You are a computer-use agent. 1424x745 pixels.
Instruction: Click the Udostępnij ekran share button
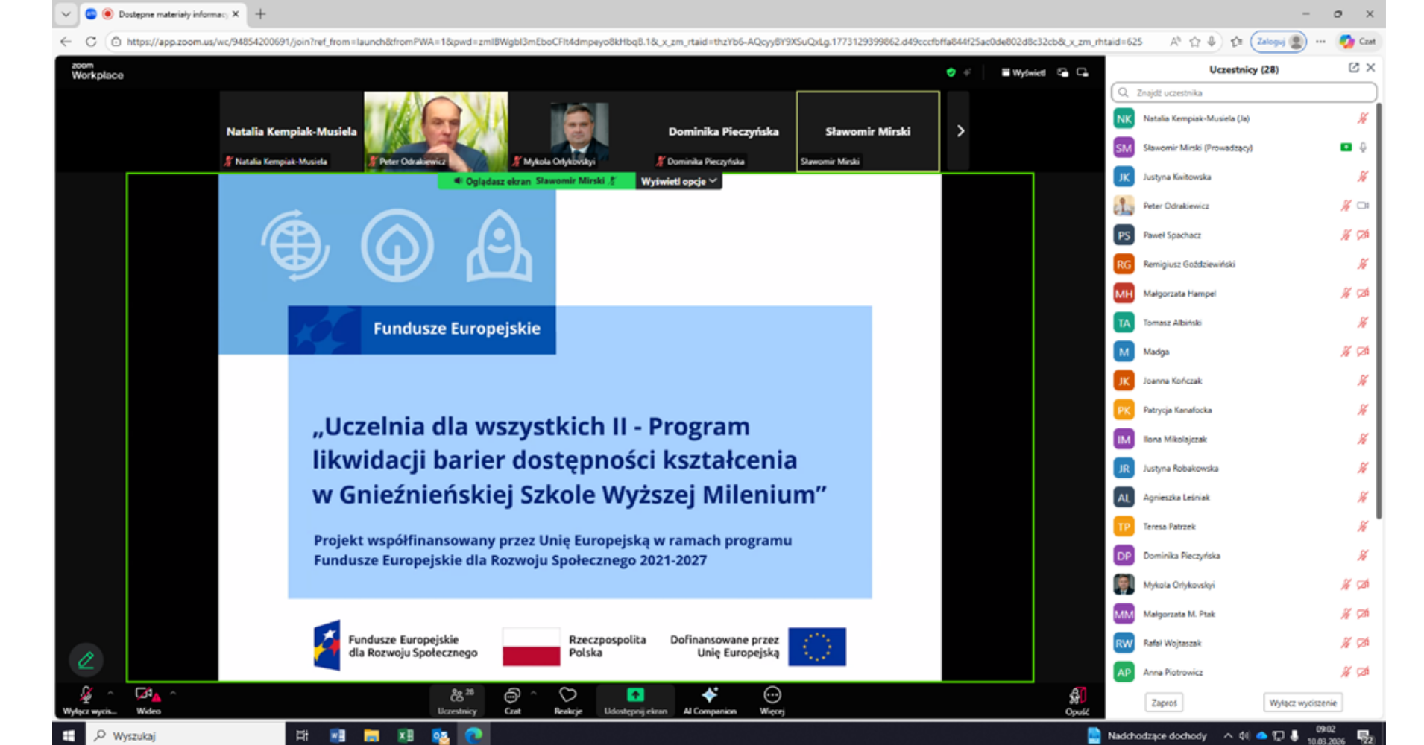pyautogui.click(x=635, y=700)
